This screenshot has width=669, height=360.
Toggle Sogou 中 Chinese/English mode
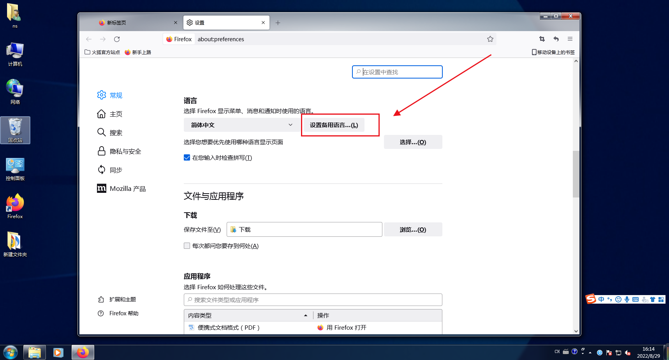point(601,299)
